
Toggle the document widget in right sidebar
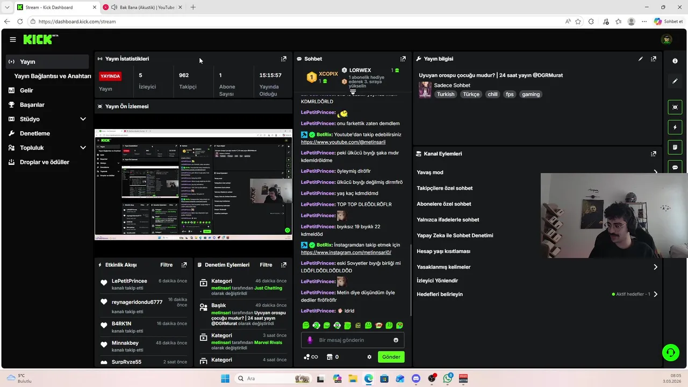[x=675, y=147]
